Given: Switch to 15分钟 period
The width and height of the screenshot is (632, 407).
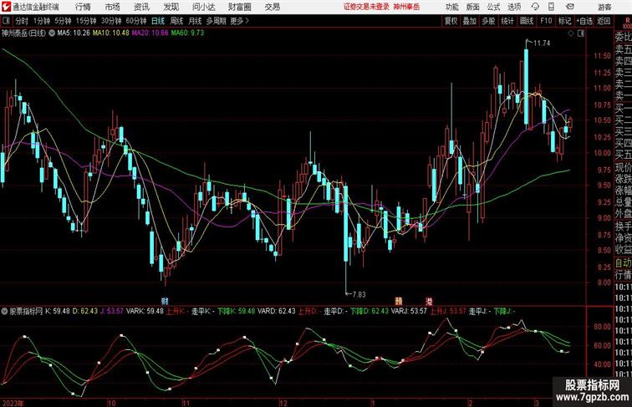Looking at the screenshot, I should pos(86,21).
